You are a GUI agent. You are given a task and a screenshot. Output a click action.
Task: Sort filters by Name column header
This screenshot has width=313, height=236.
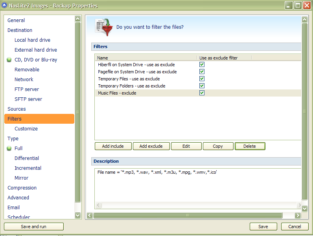(146, 58)
